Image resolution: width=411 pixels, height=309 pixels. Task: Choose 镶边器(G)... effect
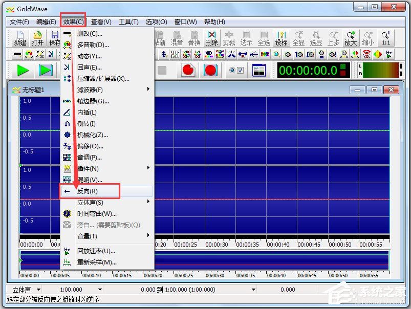click(107, 101)
